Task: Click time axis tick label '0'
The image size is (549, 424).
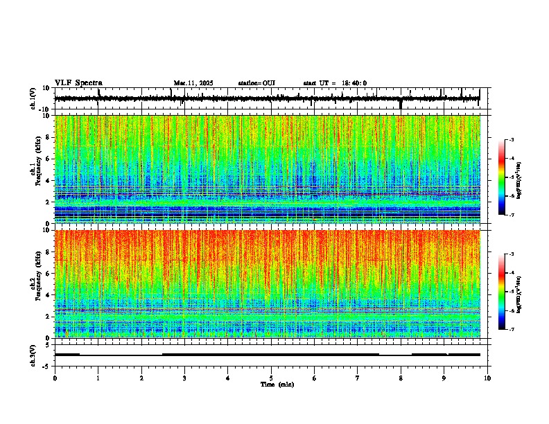Action: (55, 378)
